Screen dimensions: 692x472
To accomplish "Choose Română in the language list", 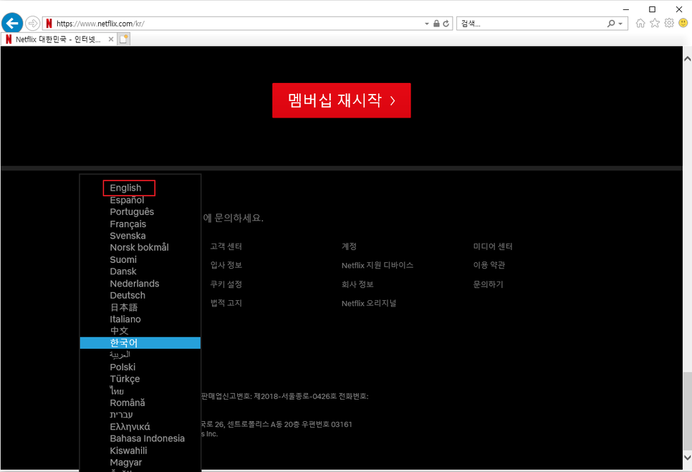I will tap(127, 403).
